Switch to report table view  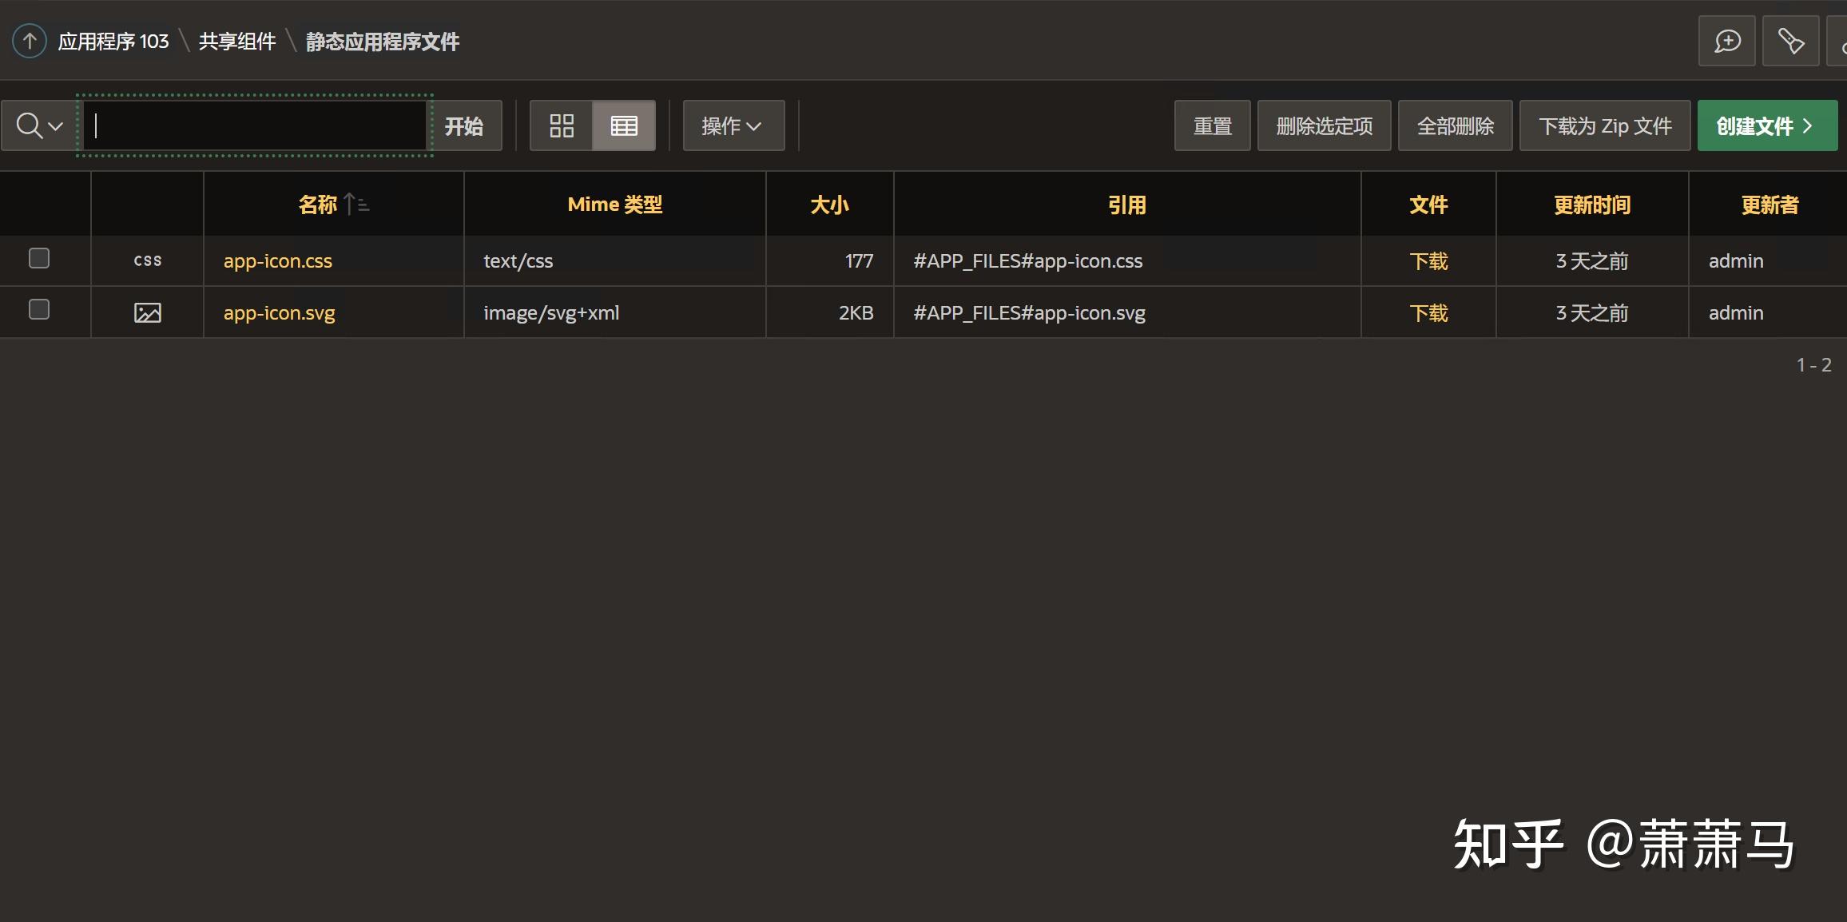click(624, 125)
